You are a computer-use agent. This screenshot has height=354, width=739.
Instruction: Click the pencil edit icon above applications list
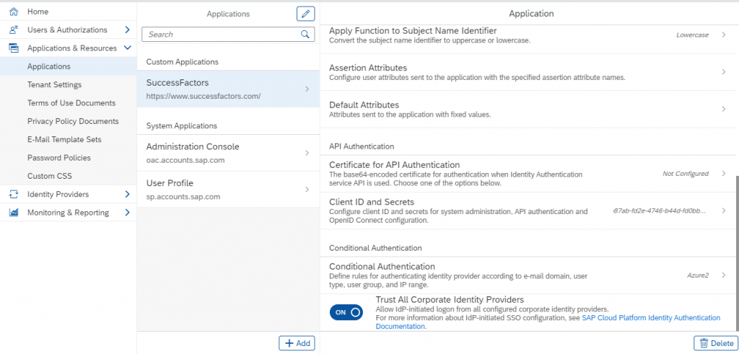tap(305, 14)
